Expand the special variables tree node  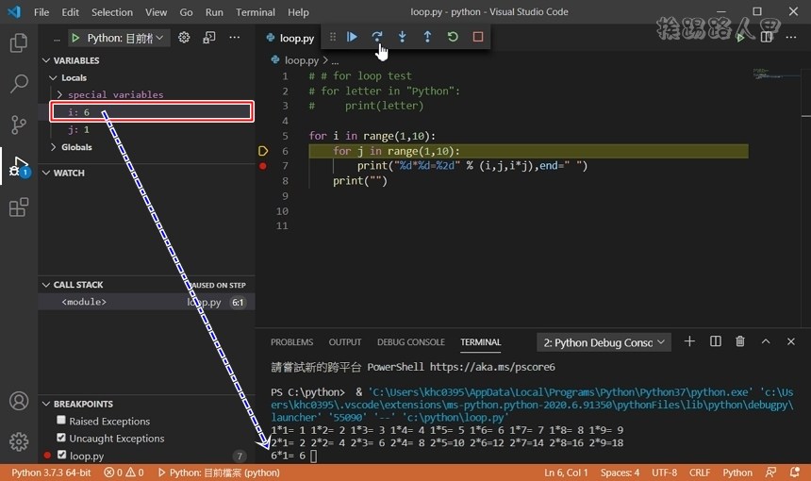click(x=60, y=94)
